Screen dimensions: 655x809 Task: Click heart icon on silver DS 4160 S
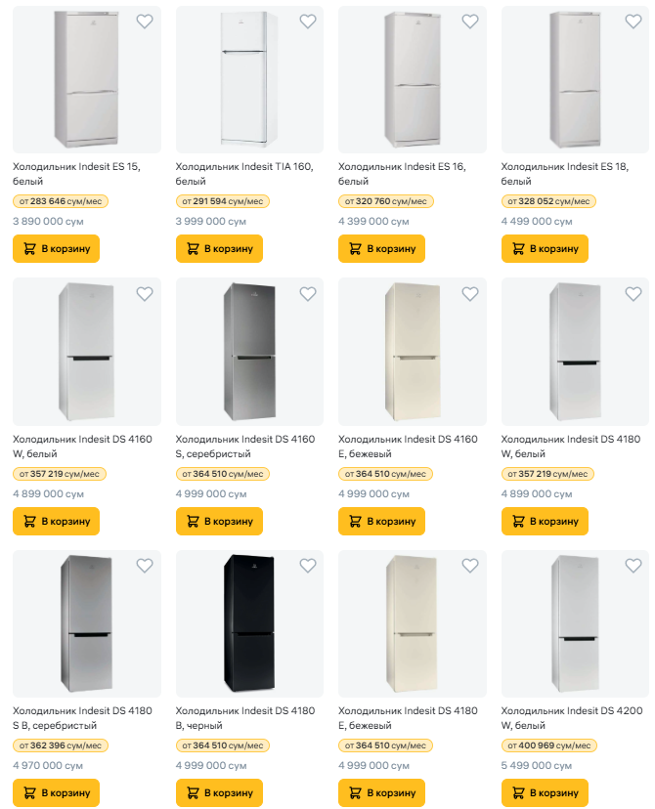pyautogui.click(x=307, y=294)
